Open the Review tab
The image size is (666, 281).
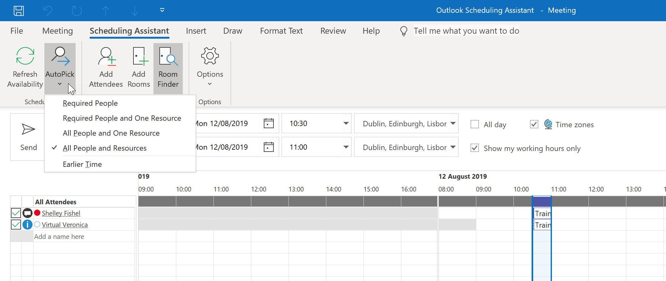(333, 31)
